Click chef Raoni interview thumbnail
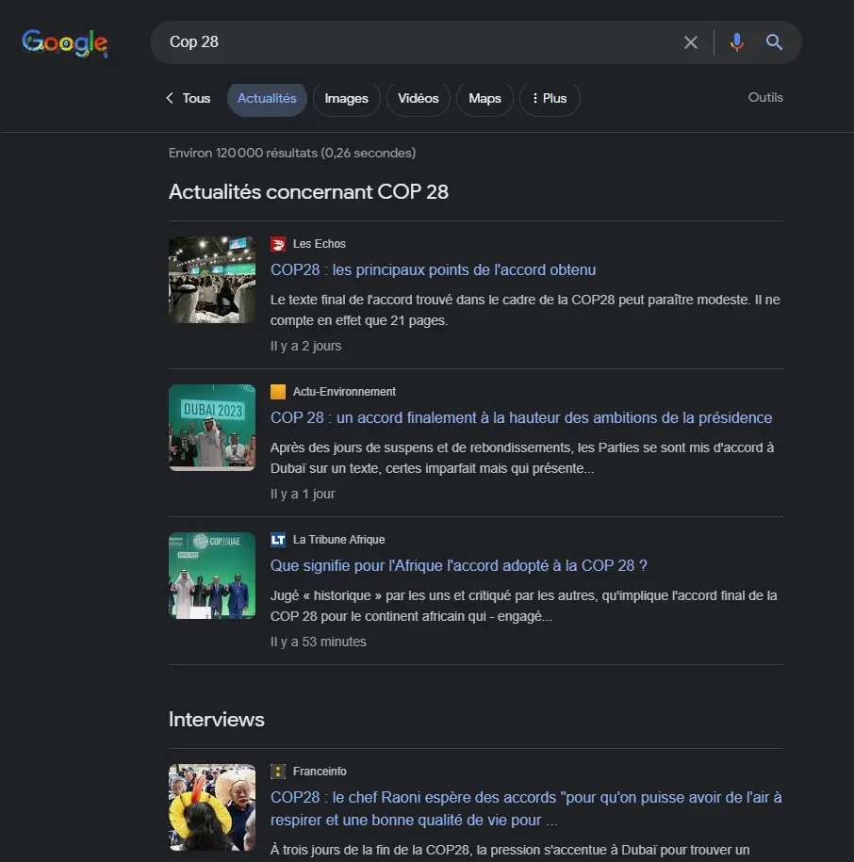The height and width of the screenshot is (862, 854). pyautogui.click(x=212, y=807)
